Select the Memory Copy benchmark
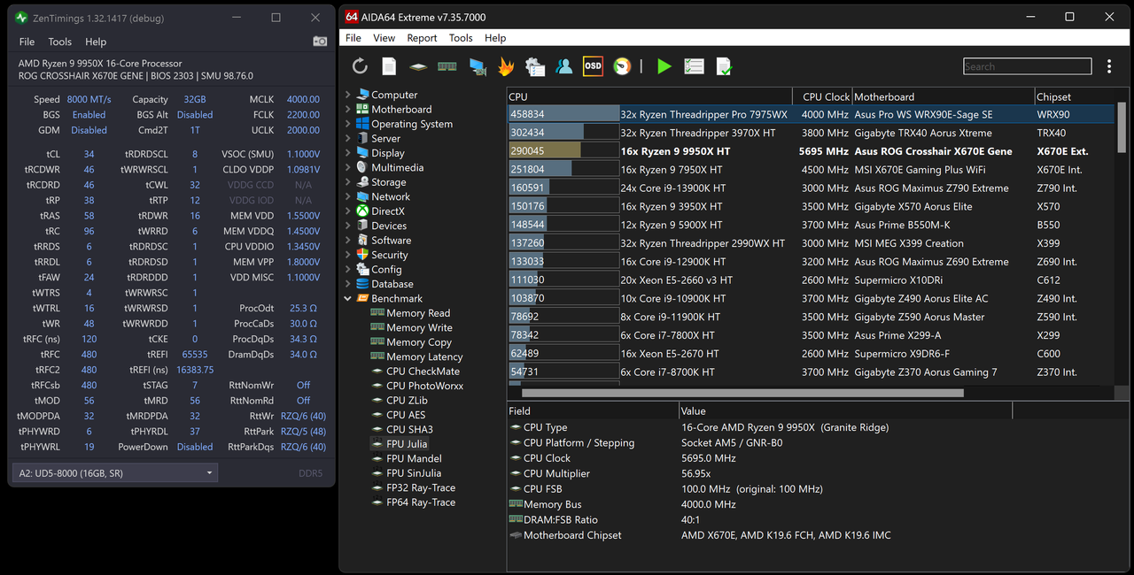1134x575 pixels. click(x=419, y=342)
